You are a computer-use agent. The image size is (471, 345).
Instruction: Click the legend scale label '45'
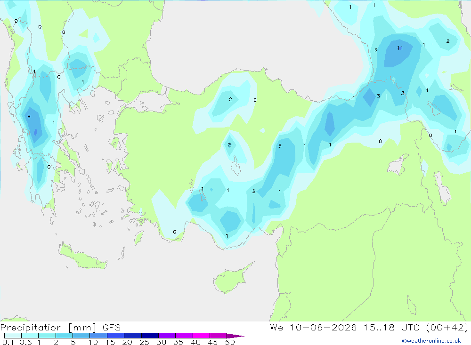pyautogui.click(x=213, y=342)
